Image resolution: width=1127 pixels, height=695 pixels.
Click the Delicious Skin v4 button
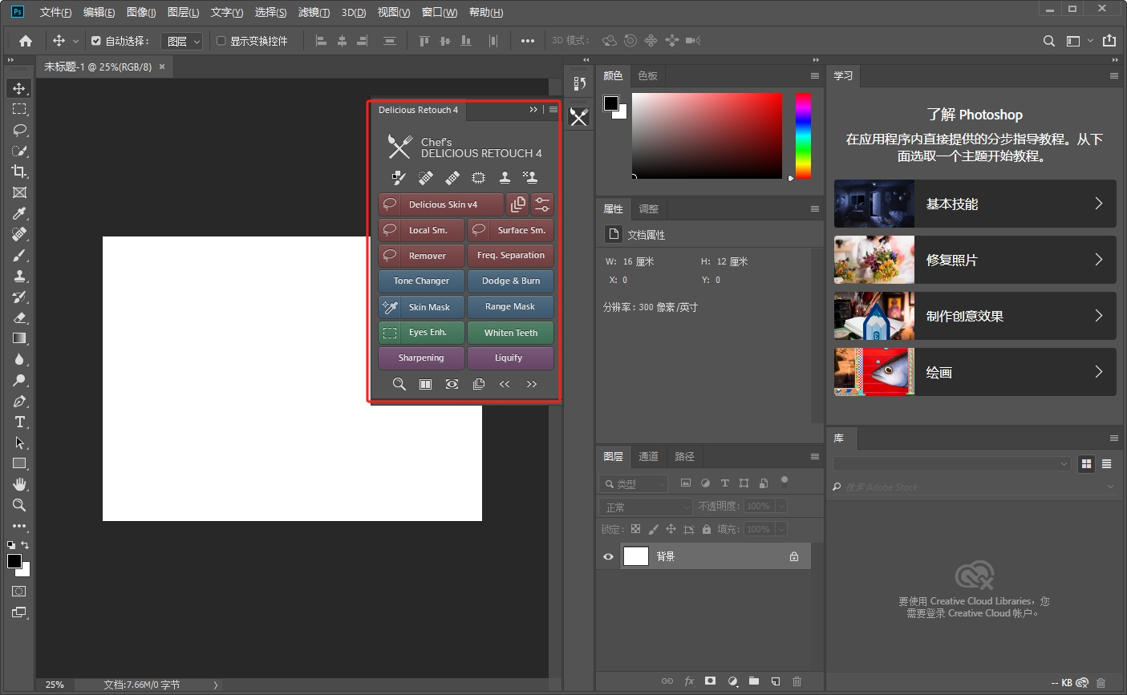pyautogui.click(x=441, y=204)
